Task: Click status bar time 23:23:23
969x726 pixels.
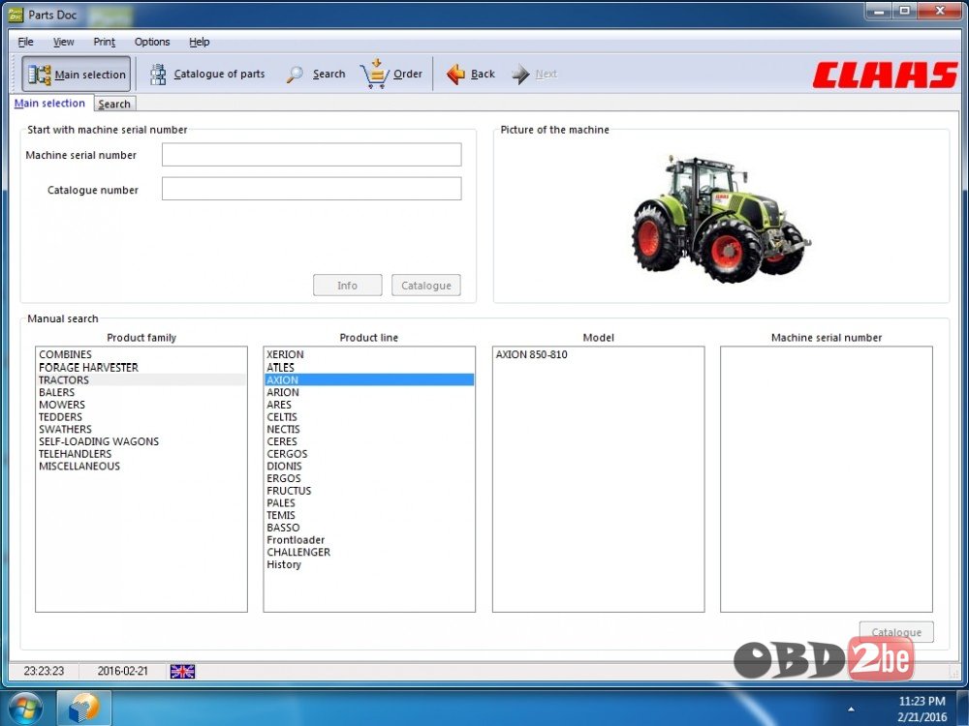Action: (44, 671)
